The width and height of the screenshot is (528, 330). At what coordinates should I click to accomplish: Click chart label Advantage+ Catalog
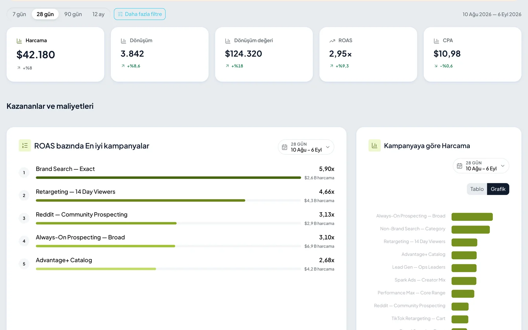(x=423, y=254)
